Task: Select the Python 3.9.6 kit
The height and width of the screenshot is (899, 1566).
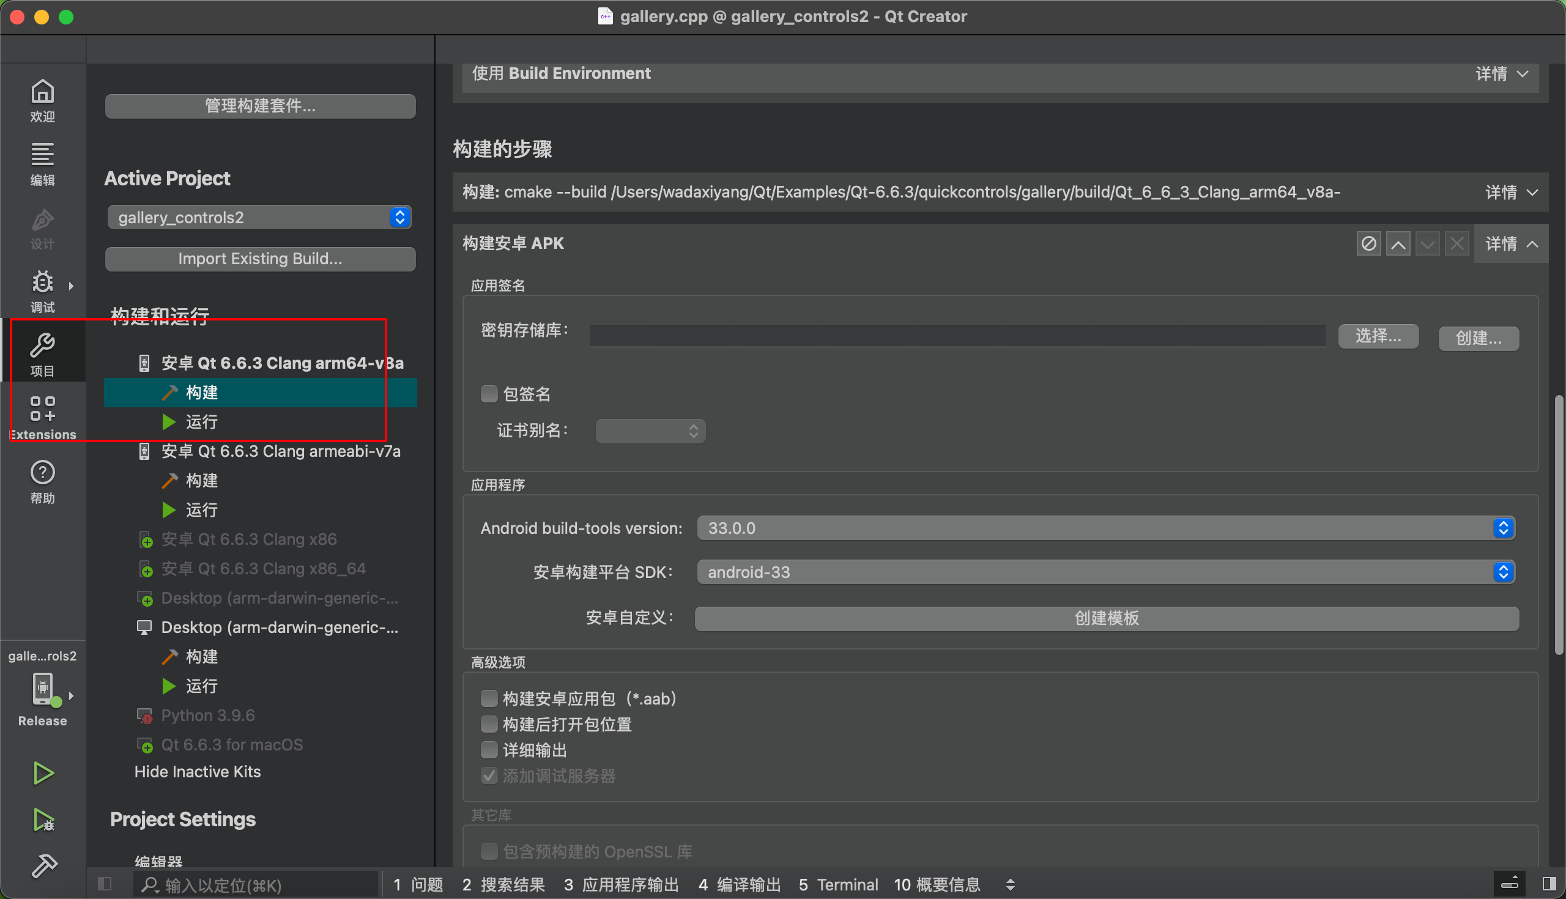Action: (196, 715)
